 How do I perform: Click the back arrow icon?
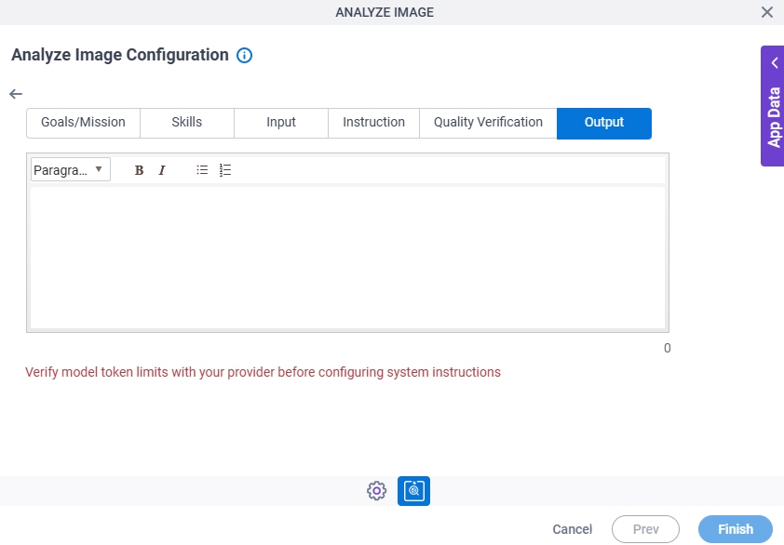[16, 94]
